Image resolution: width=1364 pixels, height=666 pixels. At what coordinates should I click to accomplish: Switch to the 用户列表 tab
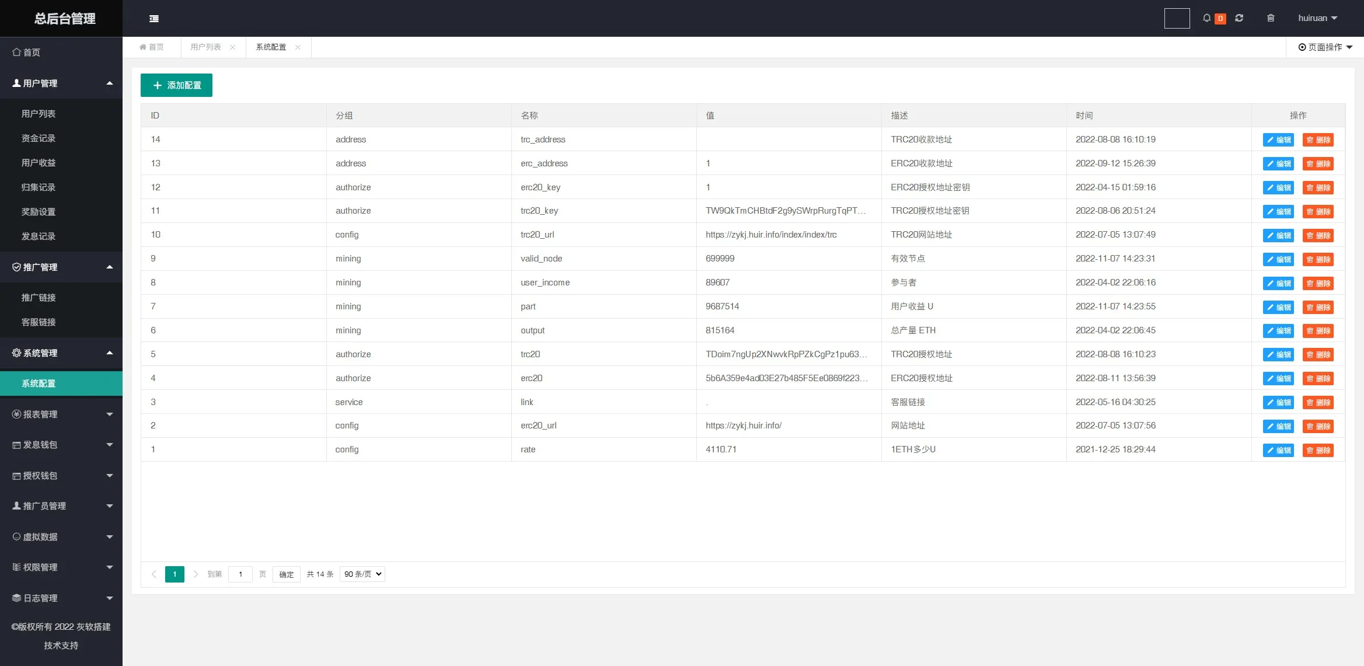tap(205, 47)
